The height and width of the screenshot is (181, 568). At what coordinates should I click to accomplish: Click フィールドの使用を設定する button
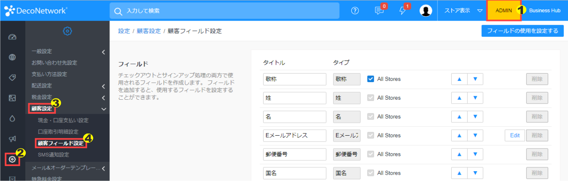[522, 31]
